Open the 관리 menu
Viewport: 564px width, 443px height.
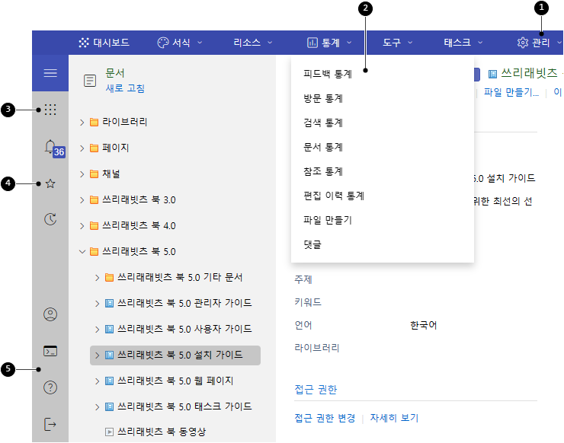click(539, 43)
